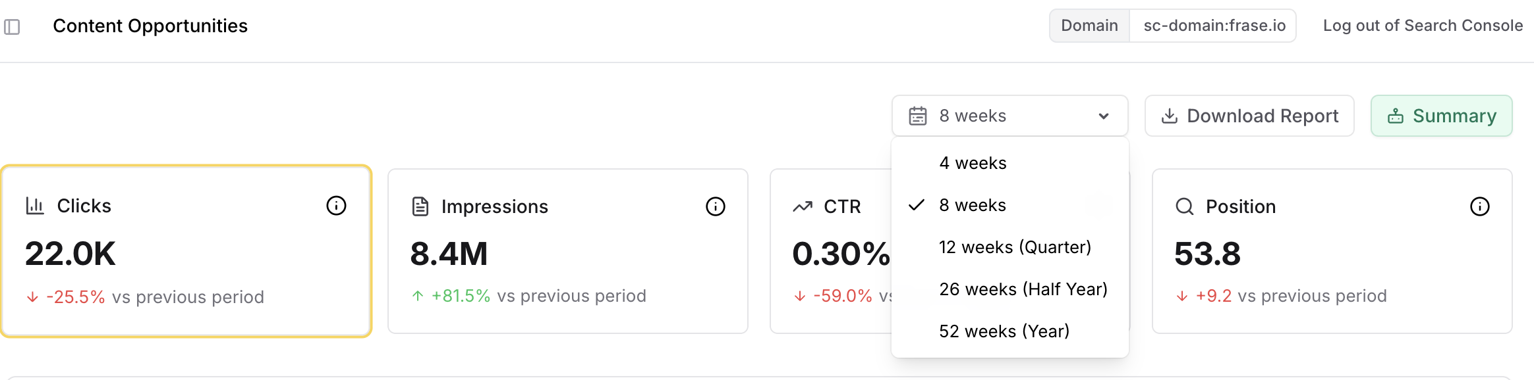Click the Clicks bar chart icon
The width and height of the screenshot is (1534, 380).
click(34, 206)
